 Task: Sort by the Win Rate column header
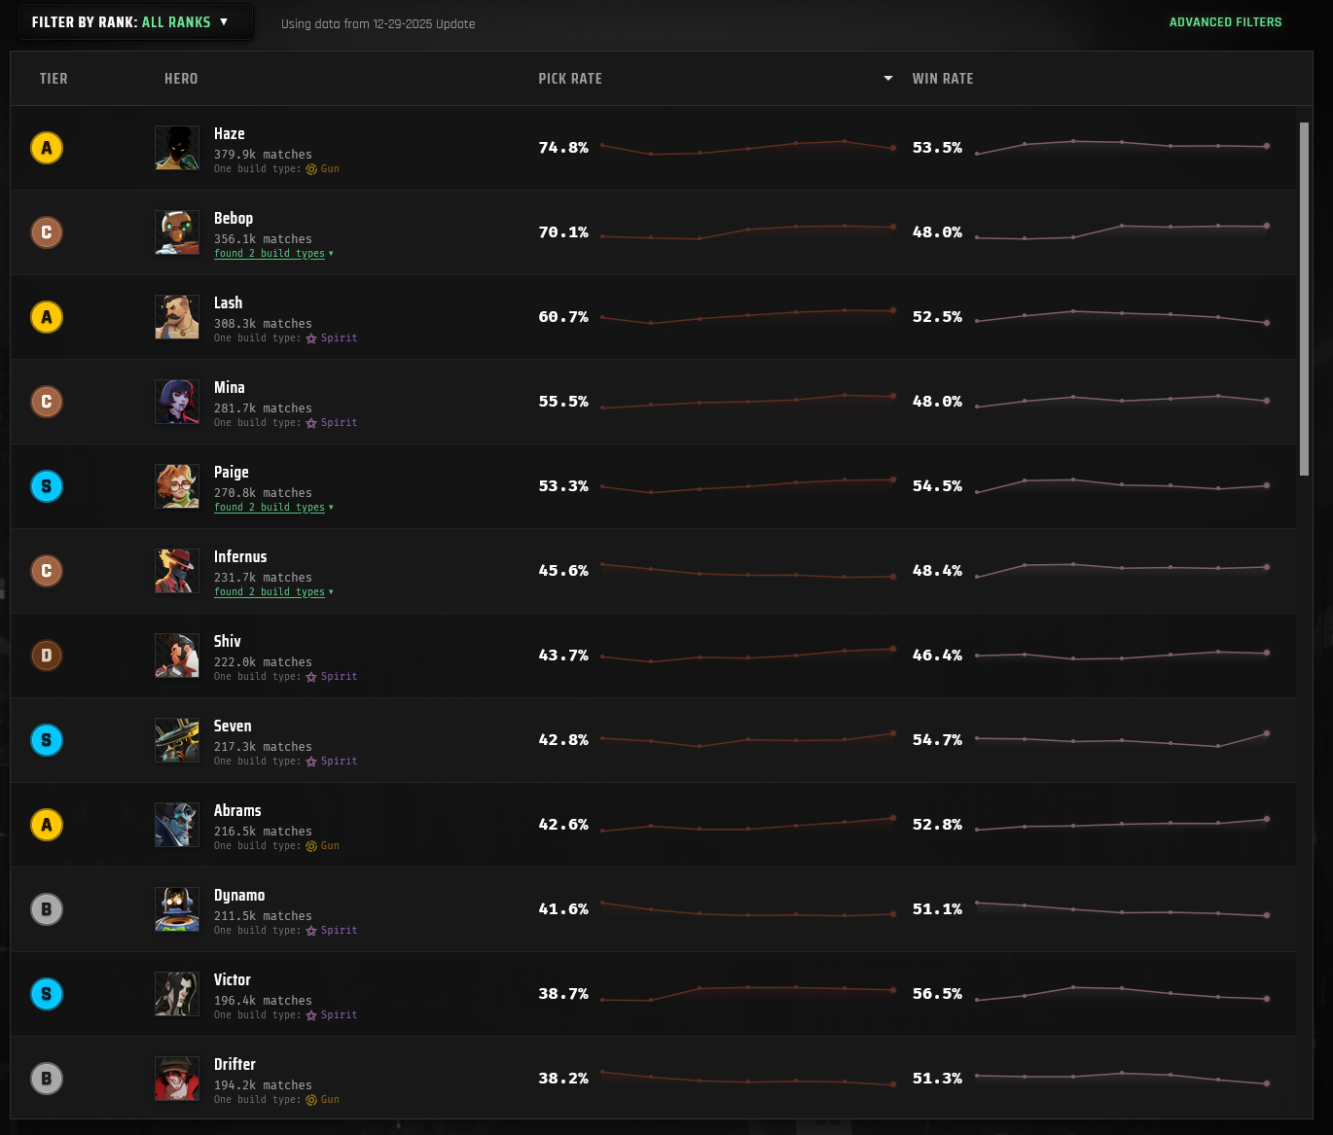pos(943,79)
